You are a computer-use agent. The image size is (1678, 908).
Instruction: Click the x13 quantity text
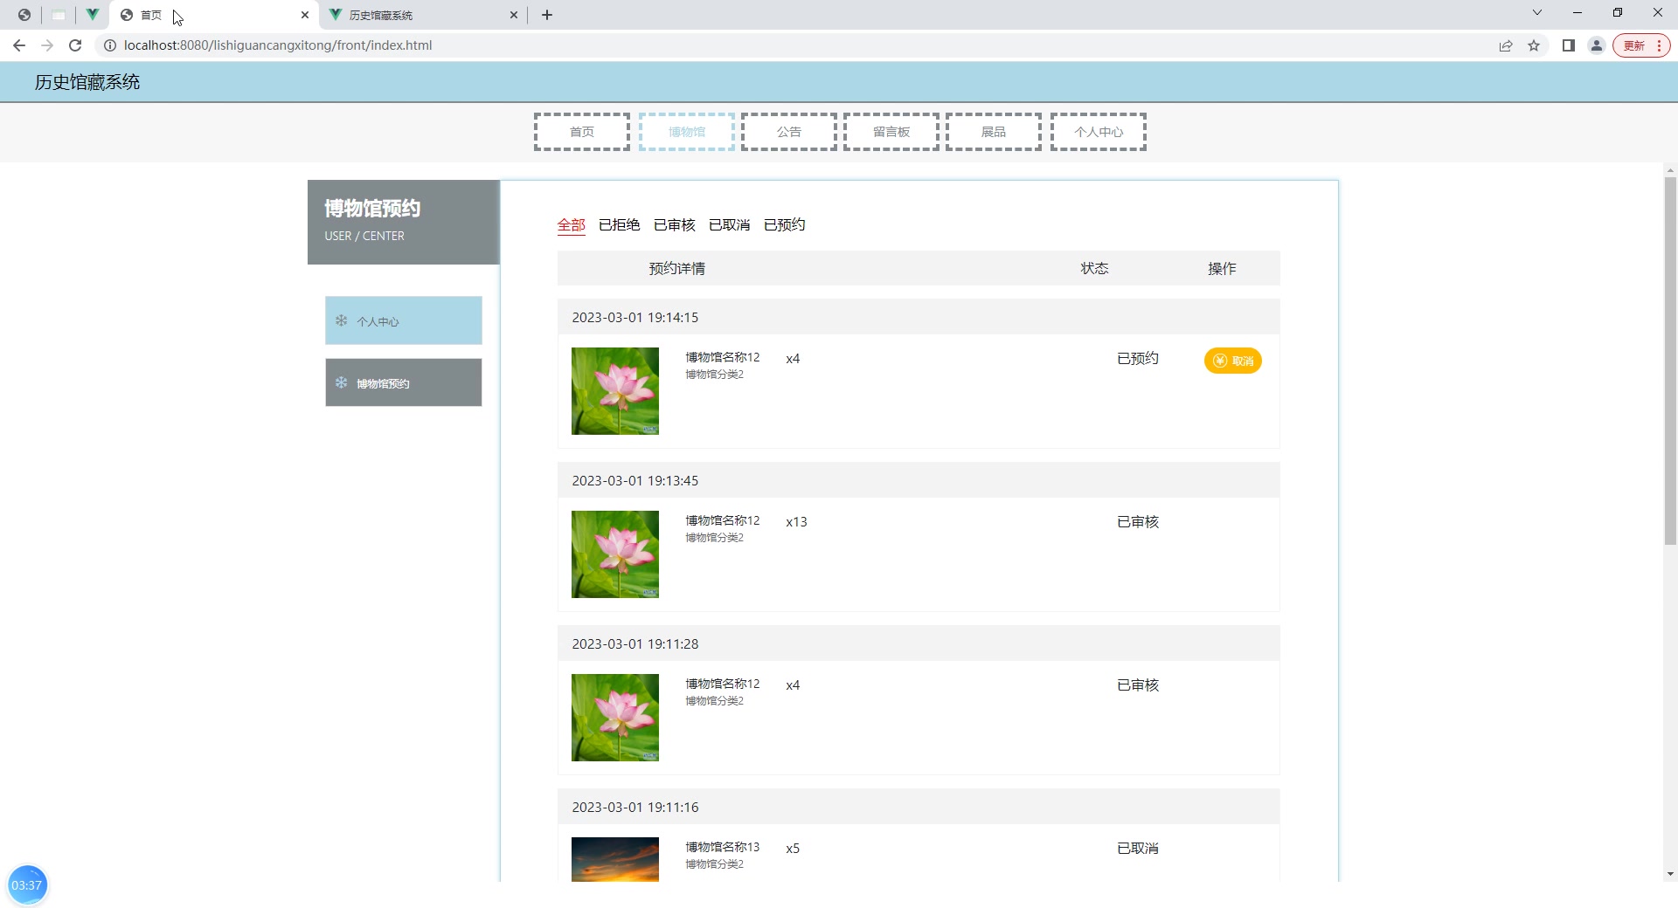(796, 522)
